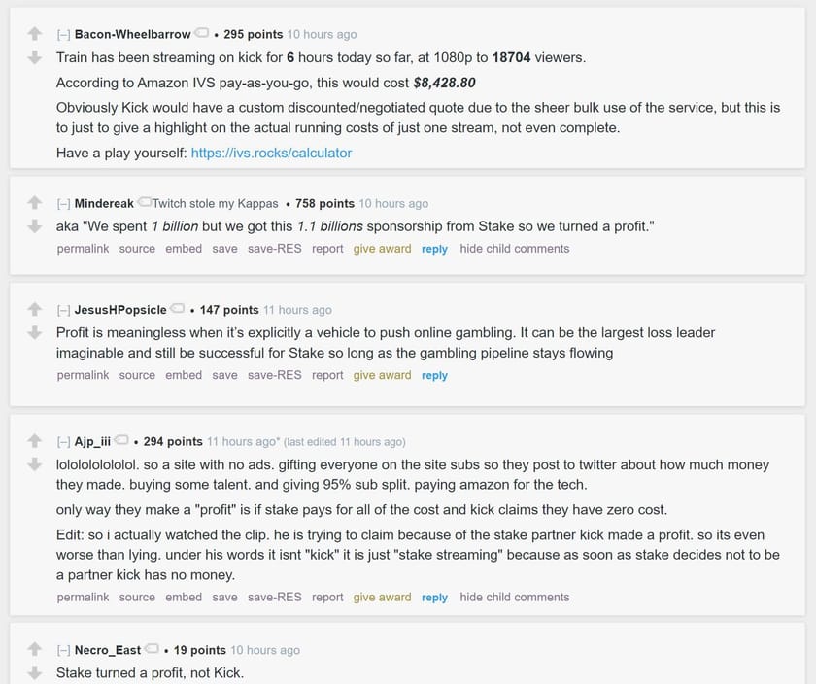View source of Mindereak's comment

coord(137,249)
